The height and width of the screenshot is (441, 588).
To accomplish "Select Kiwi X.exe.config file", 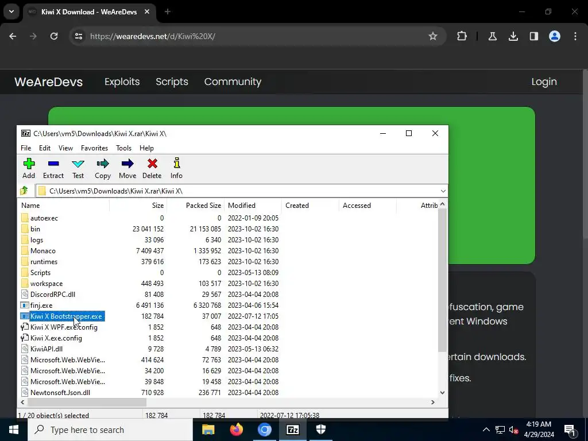I will tap(56, 338).
